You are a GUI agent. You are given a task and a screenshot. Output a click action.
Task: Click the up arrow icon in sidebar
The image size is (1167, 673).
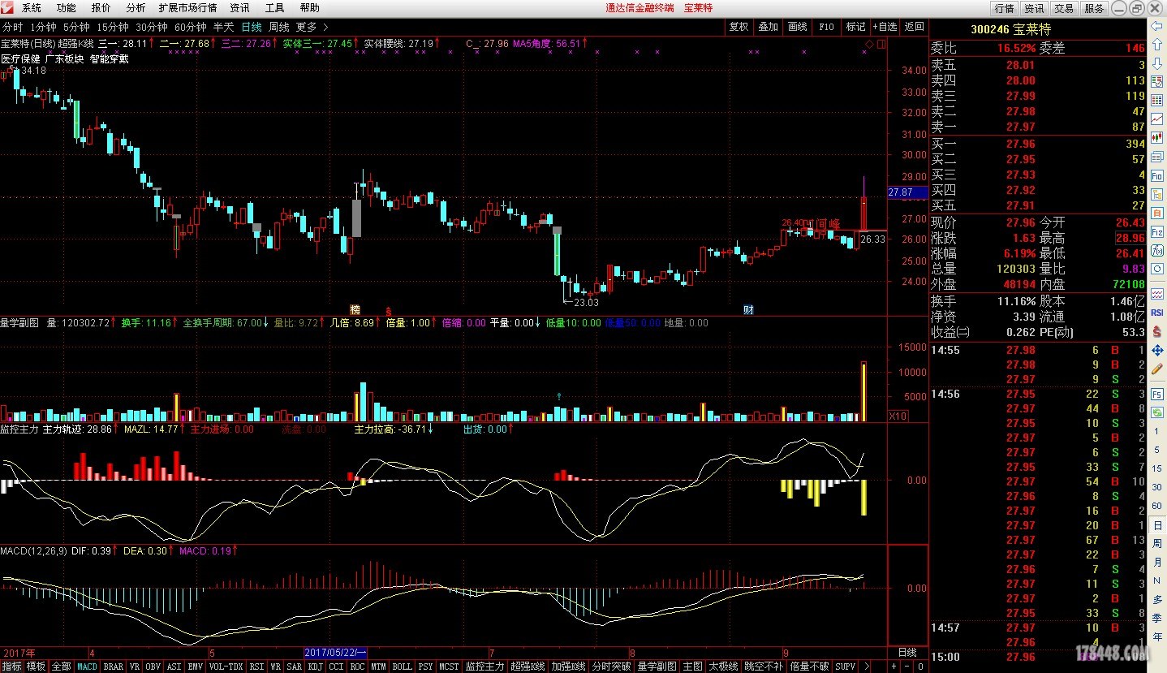click(1157, 44)
